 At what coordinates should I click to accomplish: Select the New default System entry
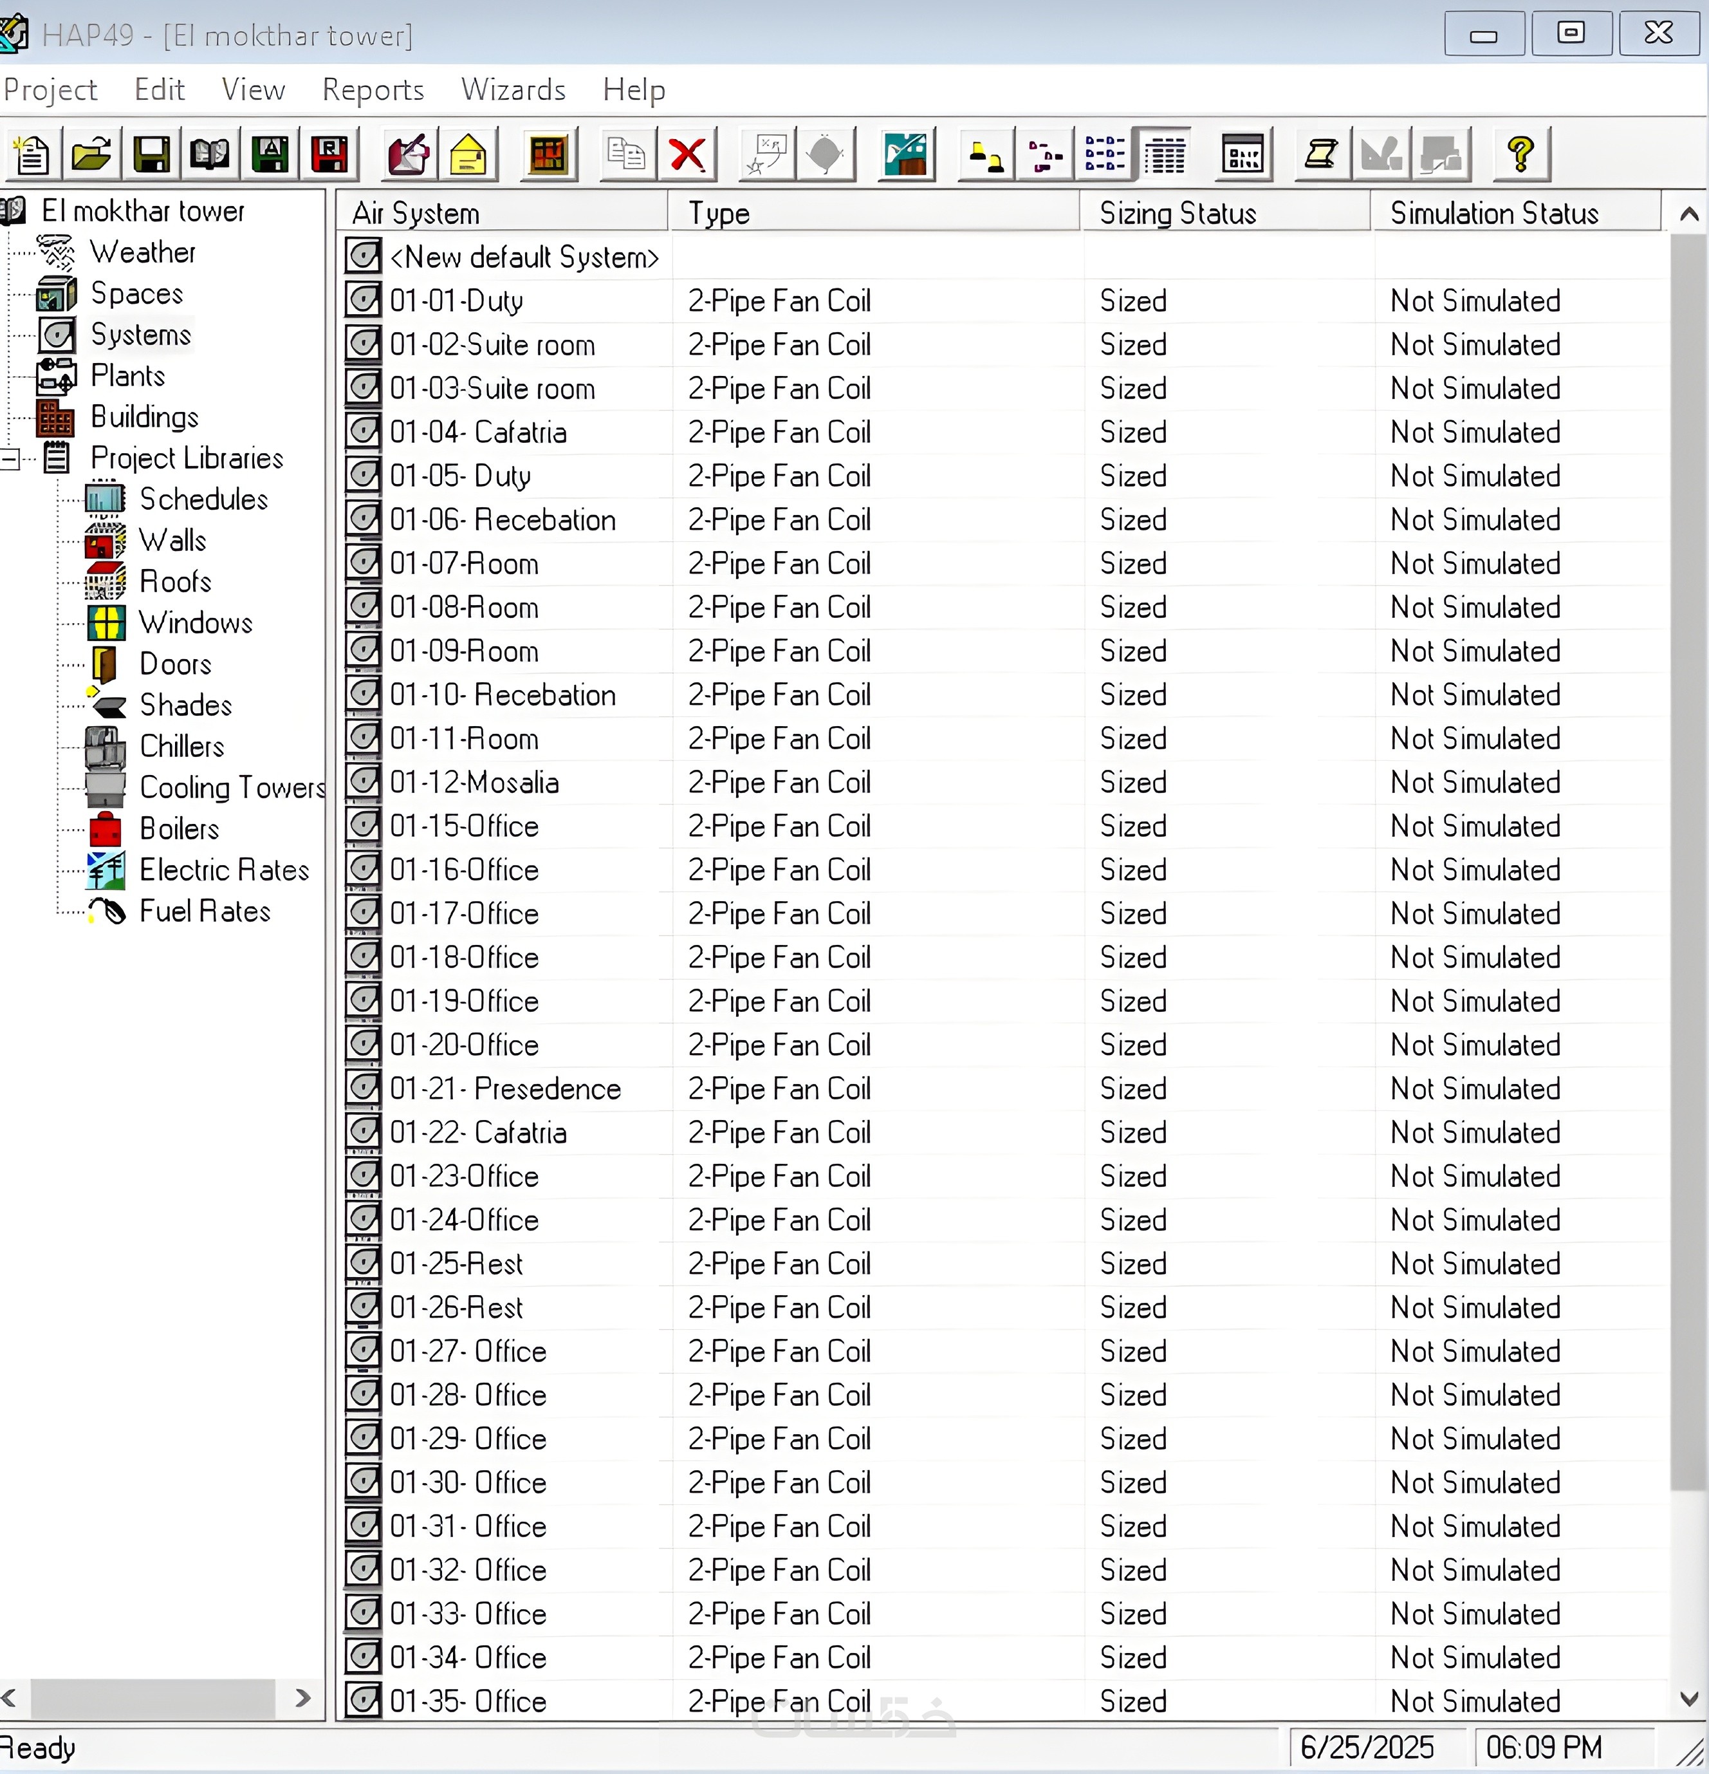pyautogui.click(x=524, y=258)
